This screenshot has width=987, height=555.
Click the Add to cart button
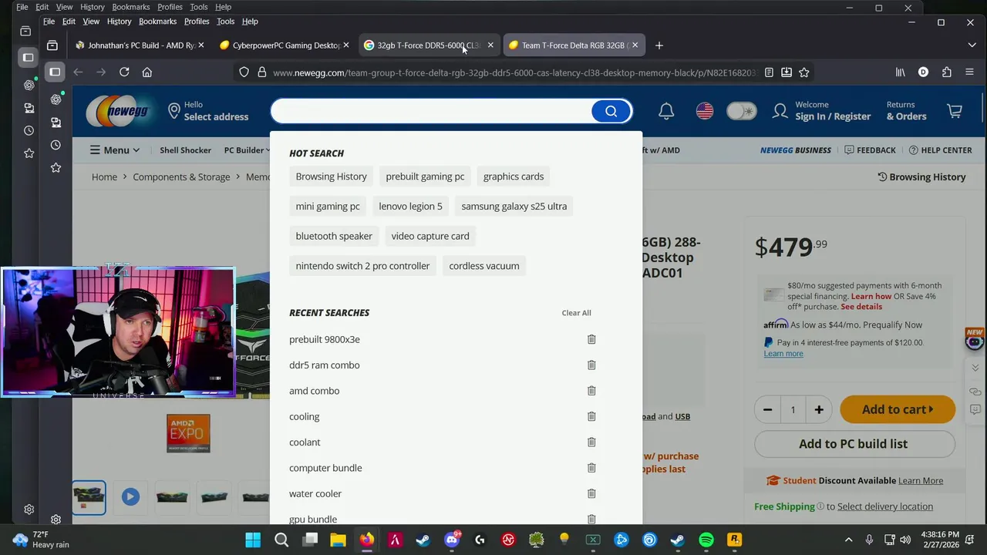898,409
